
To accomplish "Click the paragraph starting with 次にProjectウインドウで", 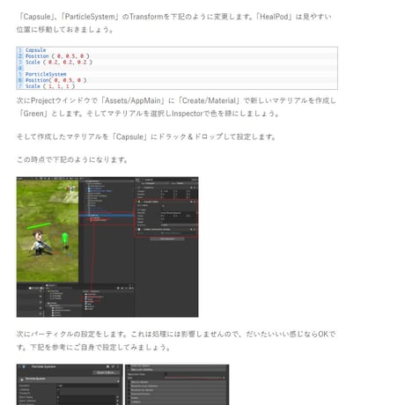I will pos(176,107).
